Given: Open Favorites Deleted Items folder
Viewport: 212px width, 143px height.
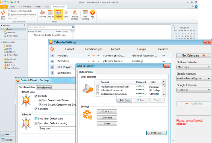Looking at the screenshot, I should (11, 36).
